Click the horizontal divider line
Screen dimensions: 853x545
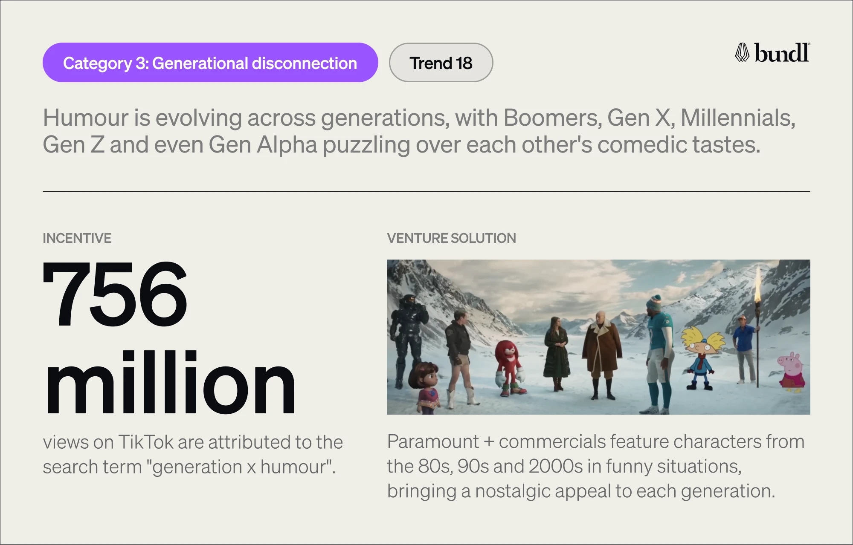pos(426,192)
